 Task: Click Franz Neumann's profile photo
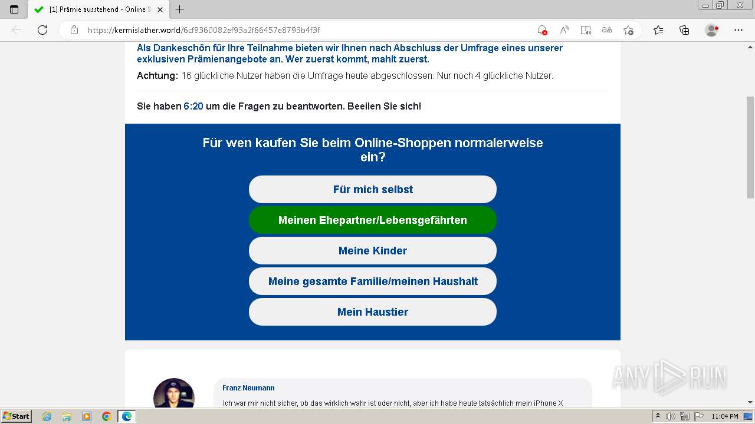[174, 393]
